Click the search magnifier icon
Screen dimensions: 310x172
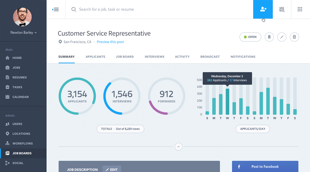74,9
